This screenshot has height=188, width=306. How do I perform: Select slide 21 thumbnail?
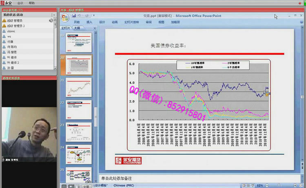point(79,86)
